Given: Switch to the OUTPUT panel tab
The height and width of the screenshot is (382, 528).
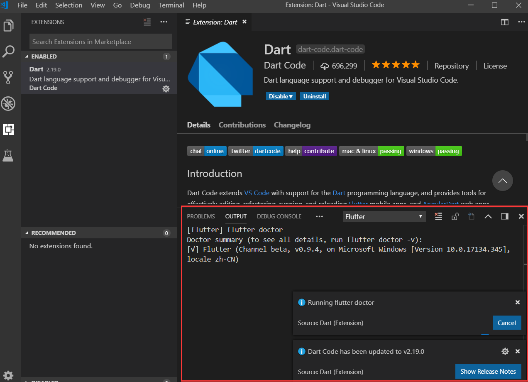Looking at the screenshot, I should [x=236, y=216].
